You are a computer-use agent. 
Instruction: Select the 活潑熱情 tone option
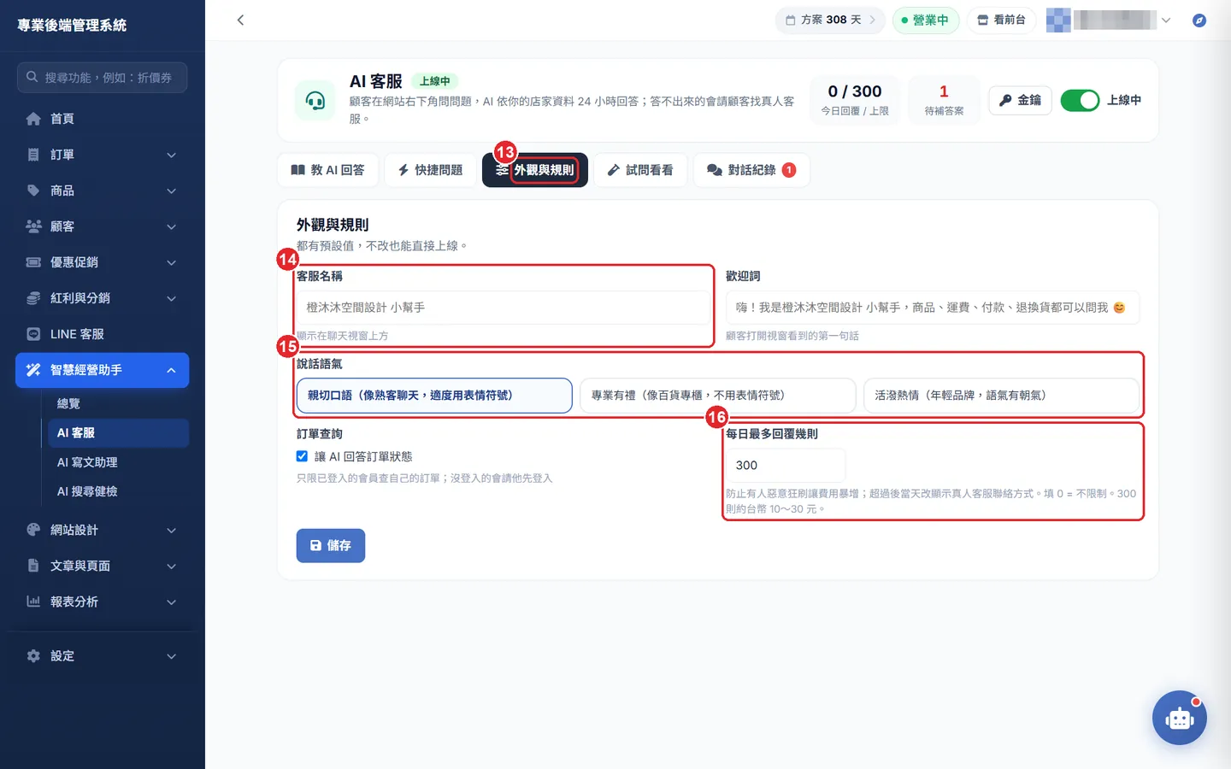[1001, 396]
